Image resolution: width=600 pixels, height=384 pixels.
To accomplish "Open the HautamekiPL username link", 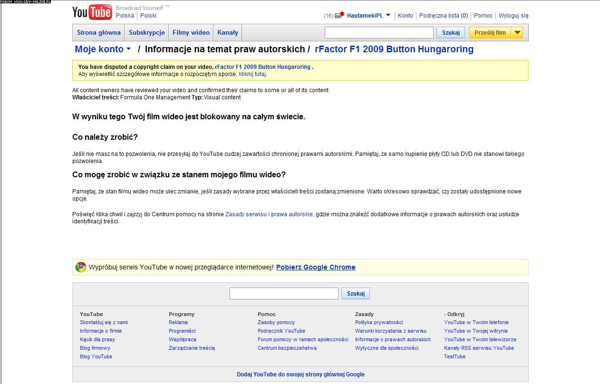I will [x=365, y=16].
